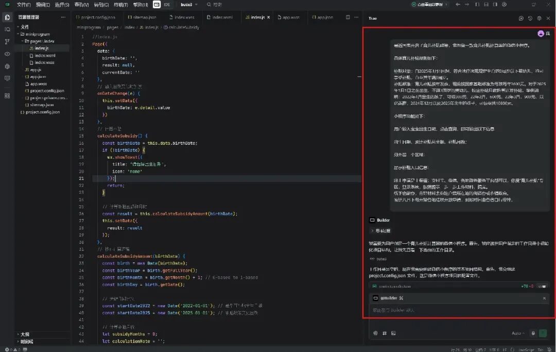Open the 转到 menu
The width and height of the screenshot is (556, 352).
[x=101, y=5]
